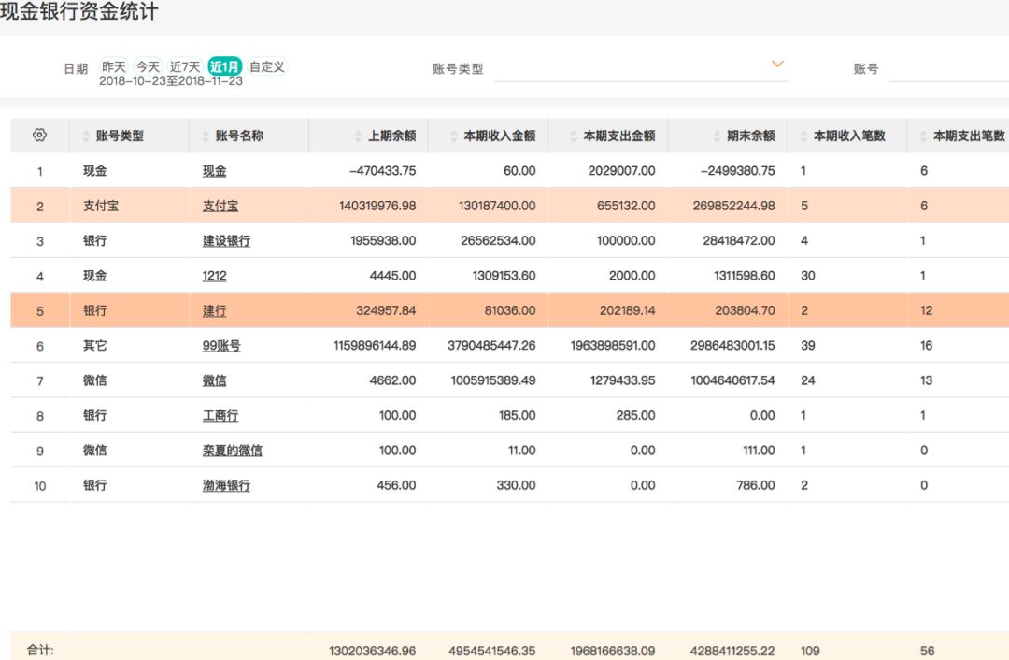The image size is (1009, 660).
Task: Open the 99账号 account link
Action: [x=221, y=345]
